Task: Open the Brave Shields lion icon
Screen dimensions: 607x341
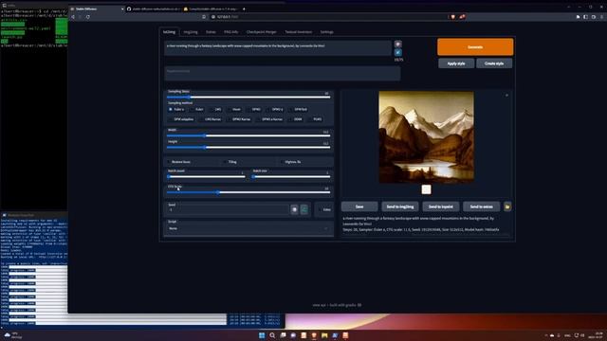Action: (453, 17)
